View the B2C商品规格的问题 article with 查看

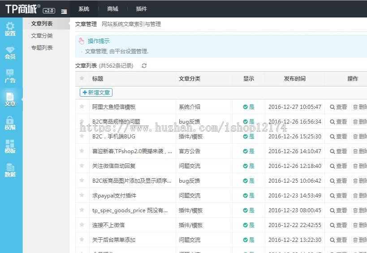[338, 122]
